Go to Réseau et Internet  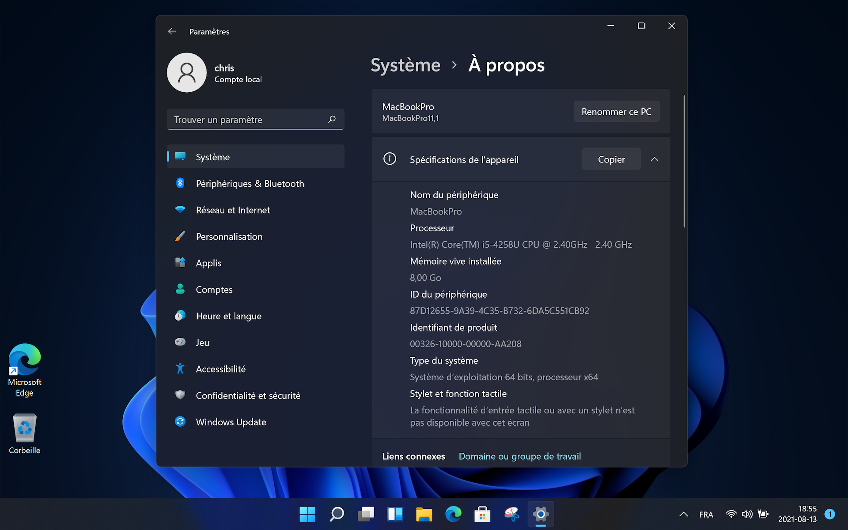(256, 210)
